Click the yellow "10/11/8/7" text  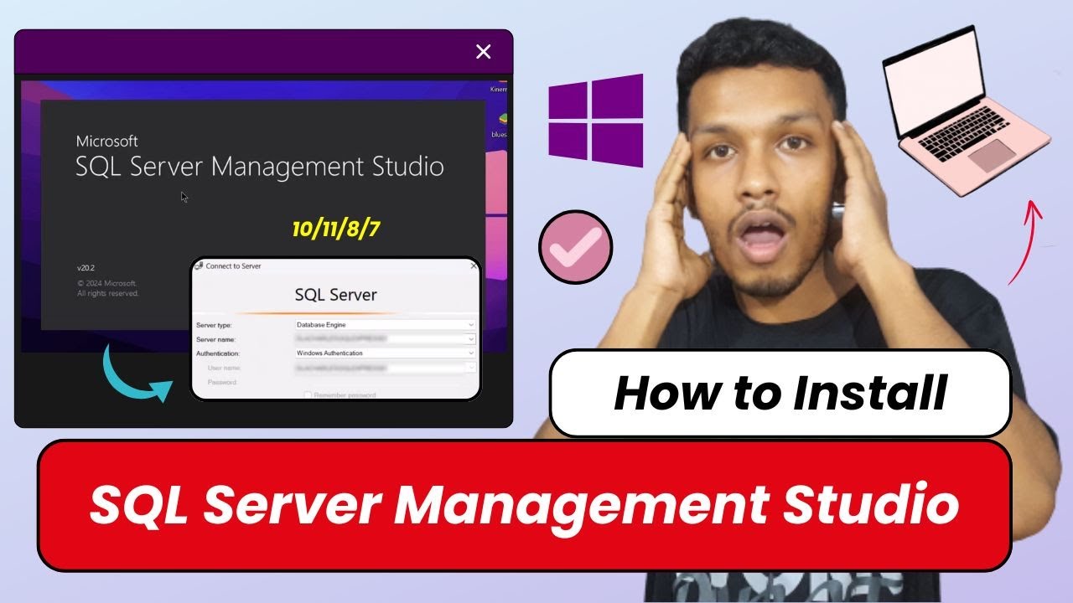pos(336,229)
